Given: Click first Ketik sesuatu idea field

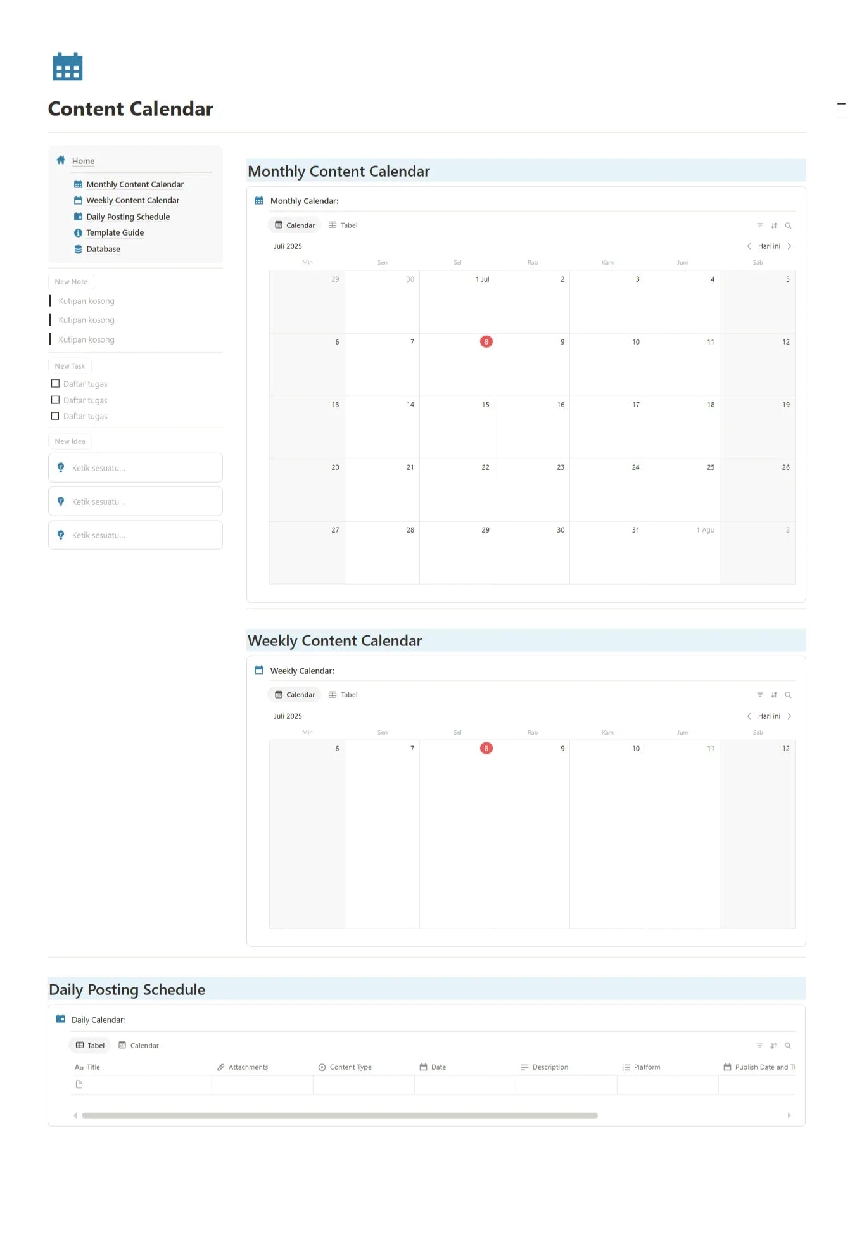Looking at the screenshot, I should pyautogui.click(x=136, y=467).
